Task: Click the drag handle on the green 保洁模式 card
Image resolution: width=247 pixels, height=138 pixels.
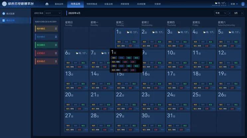Action: [x=56, y=45]
